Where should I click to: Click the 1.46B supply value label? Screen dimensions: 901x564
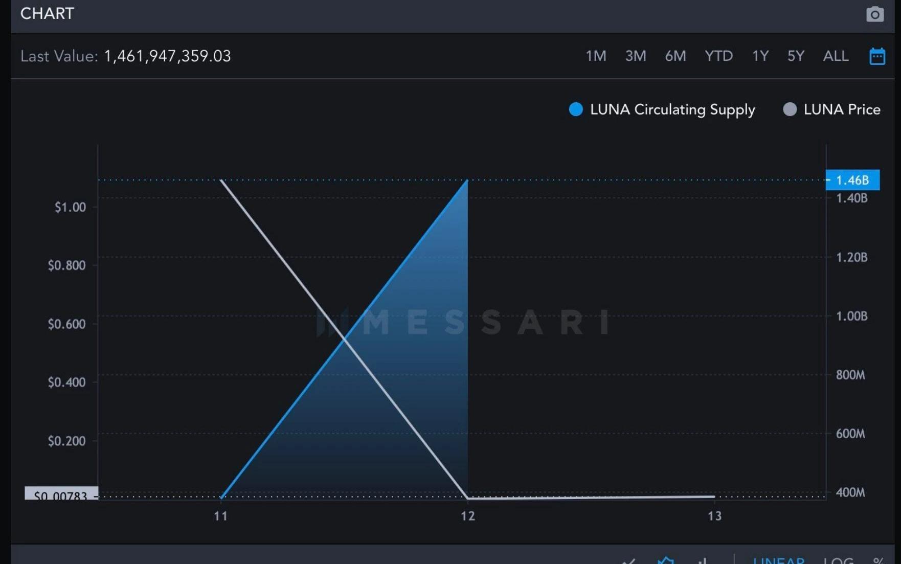[x=852, y=180]
